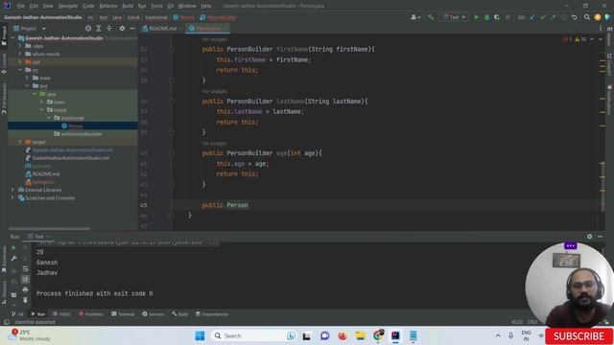Image resolution: width=614 pixels, height=345 pixels.
Task: Expand the .idea folder
Action: [x=20, y=46]
